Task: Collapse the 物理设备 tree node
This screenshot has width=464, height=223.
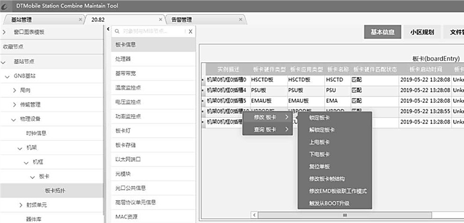Action: pos(13,120)
